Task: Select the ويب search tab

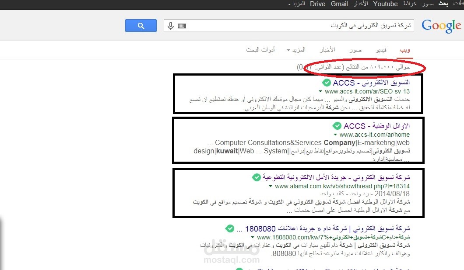Action: 405,50
